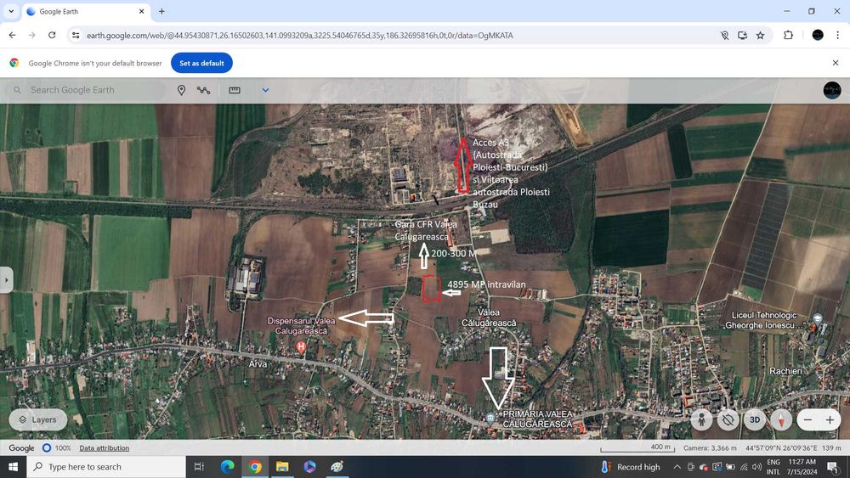Open the Chrome profile avatar
This screenshot has height=478, width=850.
click(818, 35)
